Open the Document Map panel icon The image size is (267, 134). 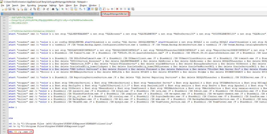click(x=96, y=9)
